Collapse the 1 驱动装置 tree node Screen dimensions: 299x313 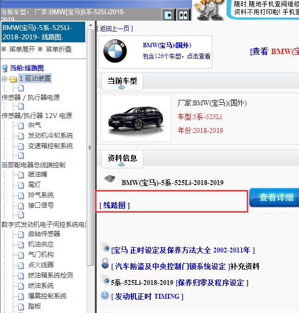(x=4, y=79)
